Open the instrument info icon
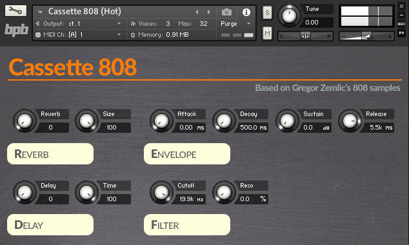Viewport: 409px width, 245px height. click(x=246, y=12)
